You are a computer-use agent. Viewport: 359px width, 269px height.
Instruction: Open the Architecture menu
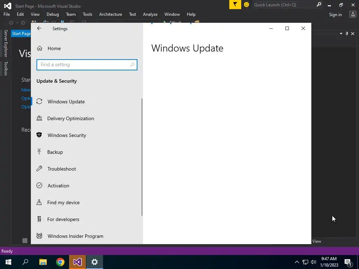point(110,14)
